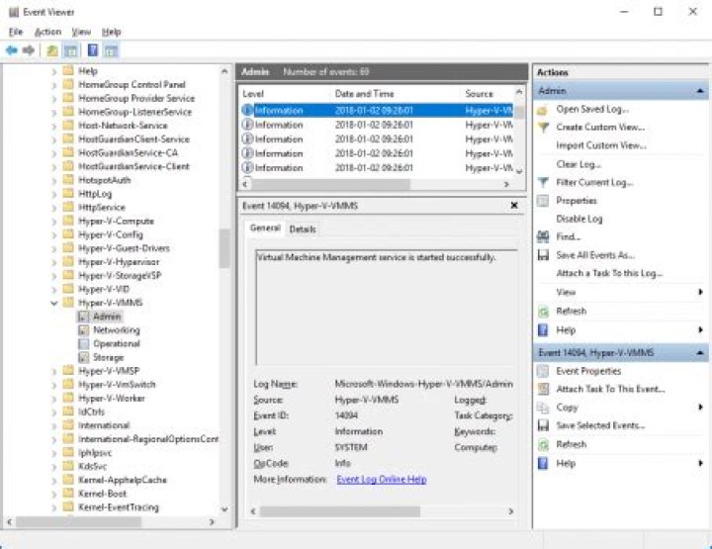Click Attach a Task To this Log
This screenshot has width=712, height=549.
609,273
